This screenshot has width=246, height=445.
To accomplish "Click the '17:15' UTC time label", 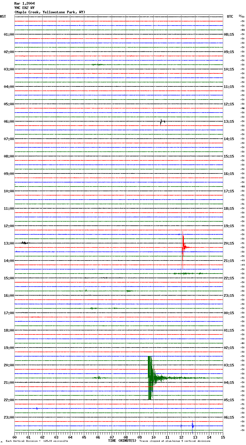I will [229, 191].
